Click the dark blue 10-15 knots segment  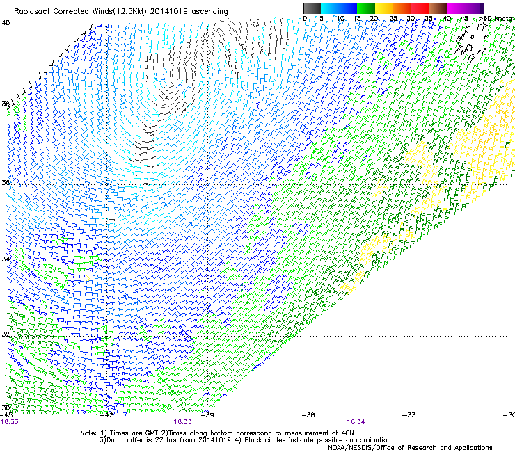click(x=348, y=8)
